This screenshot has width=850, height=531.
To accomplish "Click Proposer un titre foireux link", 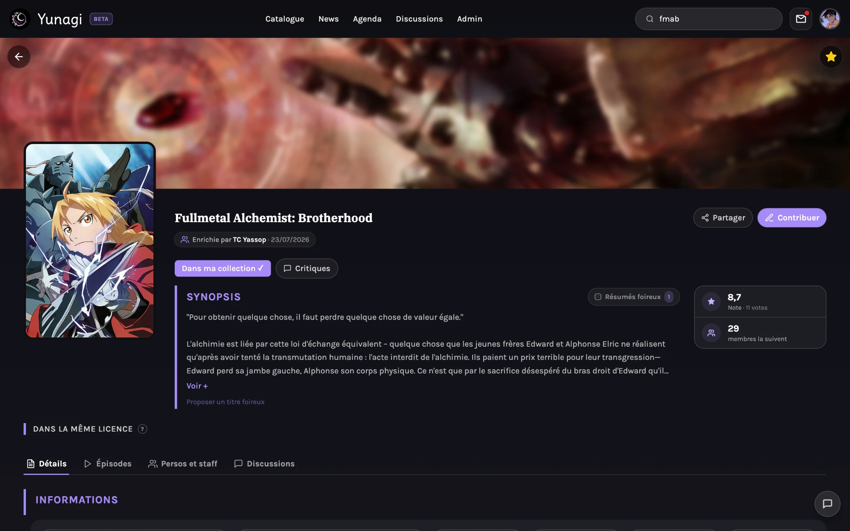I will coord(226,402).
